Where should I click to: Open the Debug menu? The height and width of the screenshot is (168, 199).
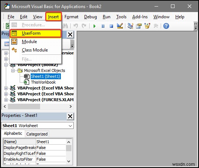[x=90, y=17]
